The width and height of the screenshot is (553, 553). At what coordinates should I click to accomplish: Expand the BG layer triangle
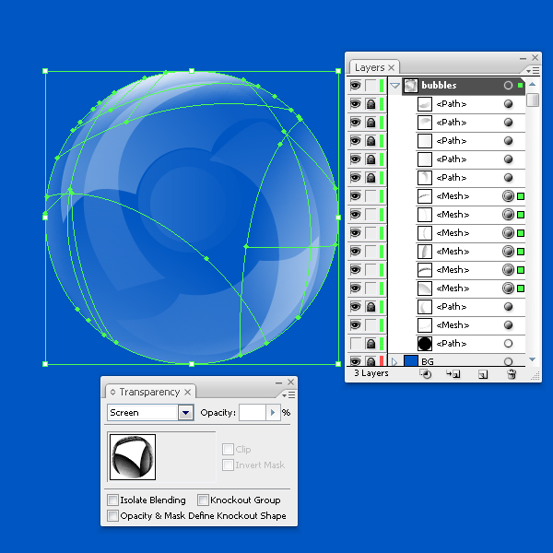(x=394, y=362)
